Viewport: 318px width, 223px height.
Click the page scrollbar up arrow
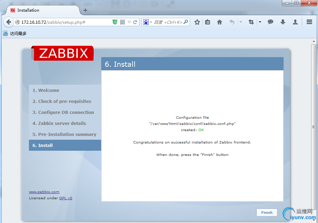tap(314, 41)
